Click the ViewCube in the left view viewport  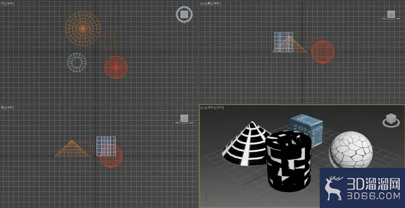(x=184, y=119)
